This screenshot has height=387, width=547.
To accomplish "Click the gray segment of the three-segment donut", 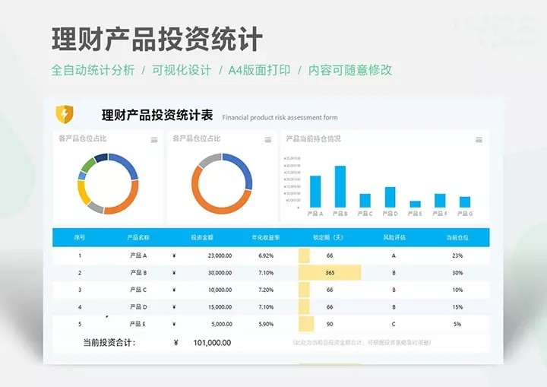I will tap(210, 160).
